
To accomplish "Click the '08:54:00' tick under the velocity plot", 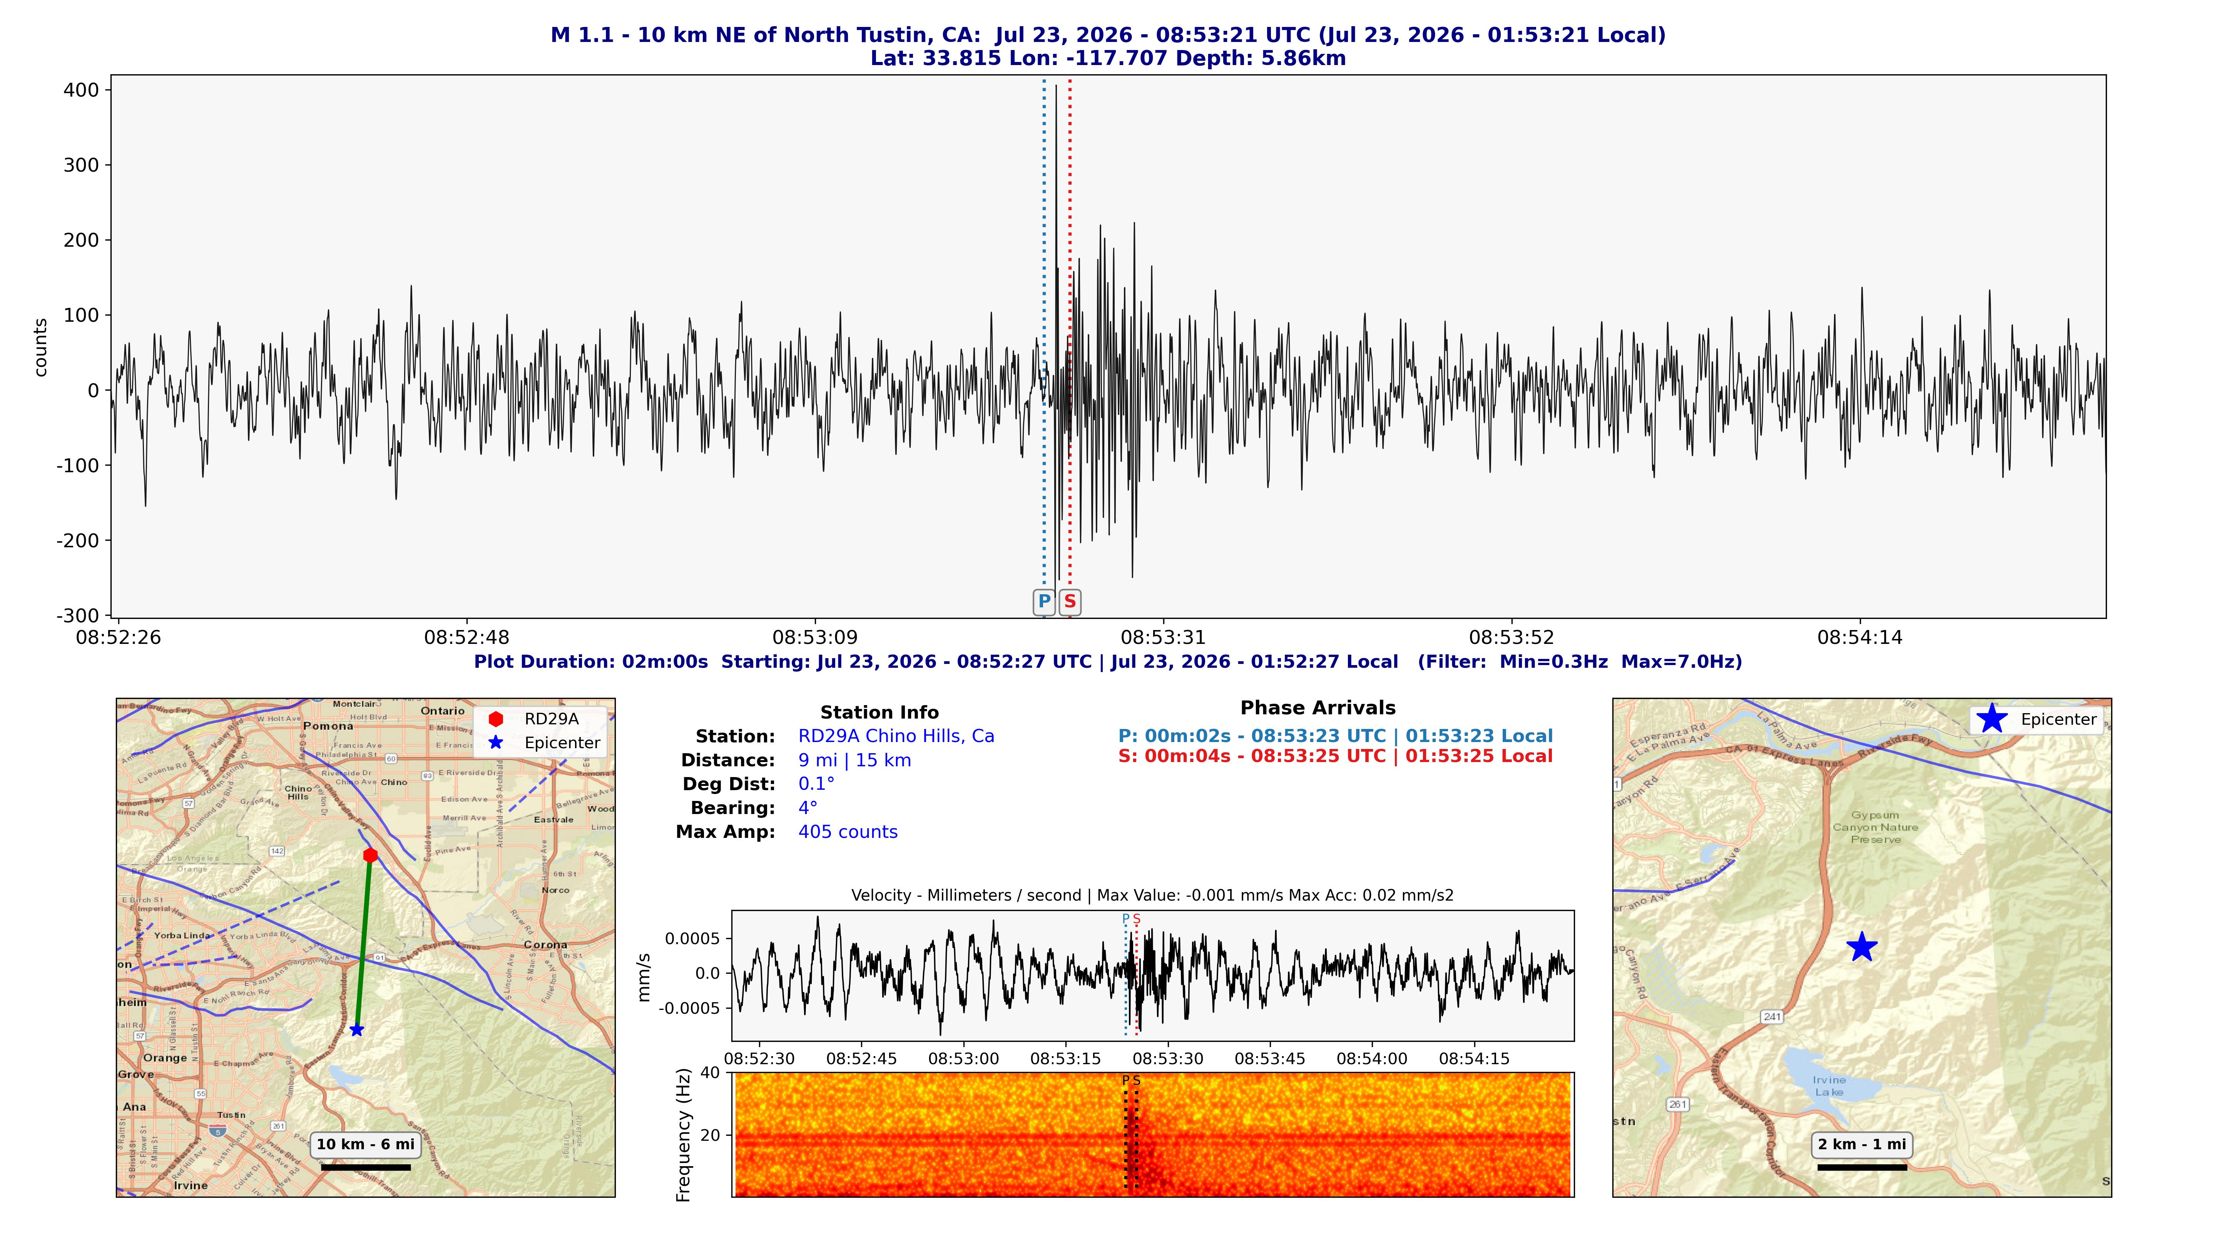I will [1372, 1060].
